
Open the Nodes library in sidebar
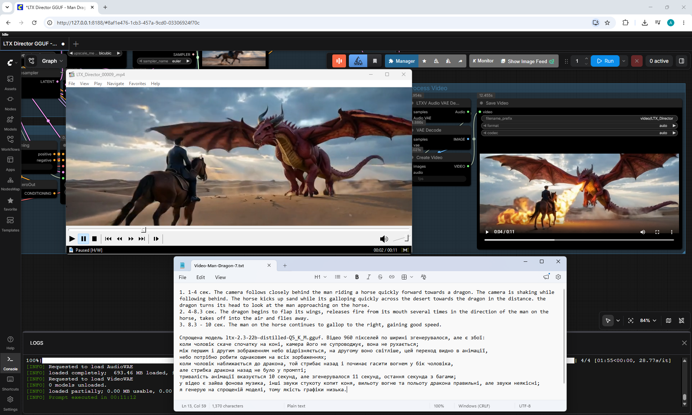(10, 103)
